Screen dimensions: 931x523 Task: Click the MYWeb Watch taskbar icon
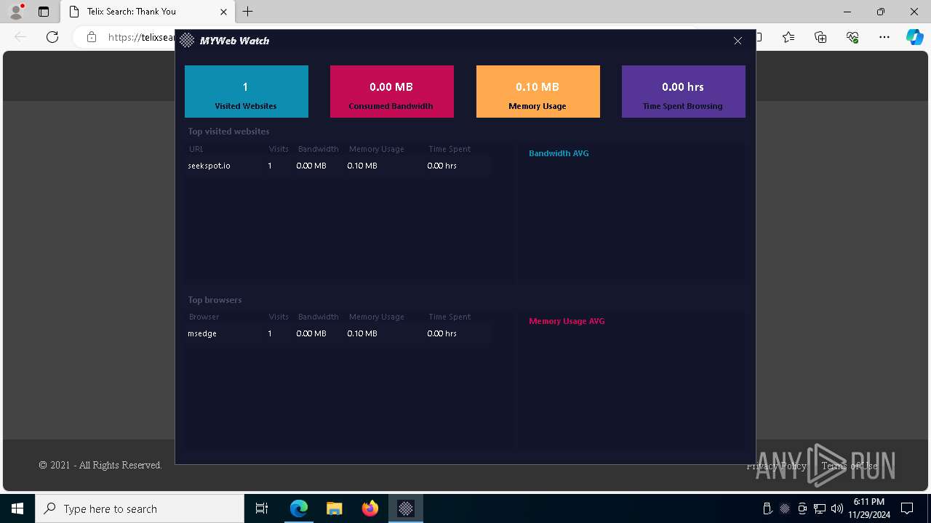pos(406,508)
